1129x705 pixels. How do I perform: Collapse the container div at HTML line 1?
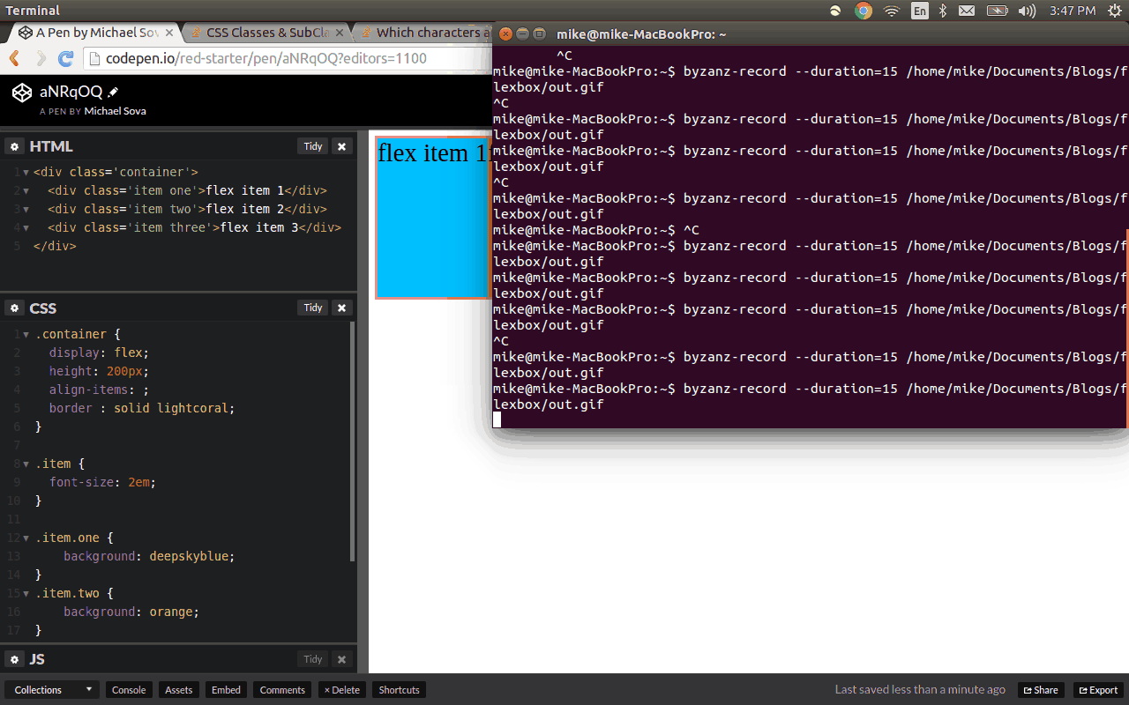pos(26,173)
